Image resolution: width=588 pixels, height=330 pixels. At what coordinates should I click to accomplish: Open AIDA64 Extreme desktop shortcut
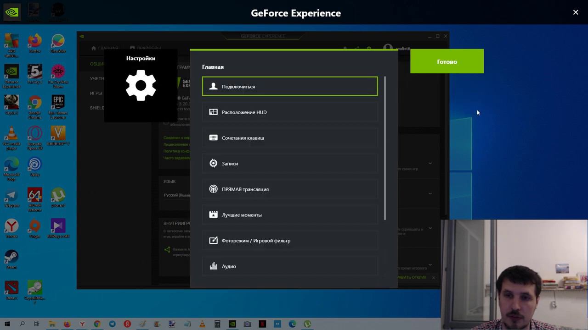[x=35, y=199]
